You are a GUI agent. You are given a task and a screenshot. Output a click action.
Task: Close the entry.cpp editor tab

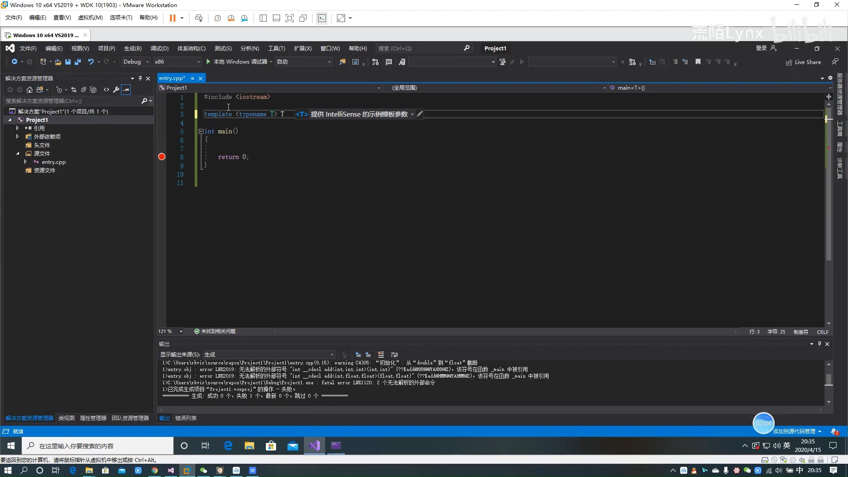201,78
